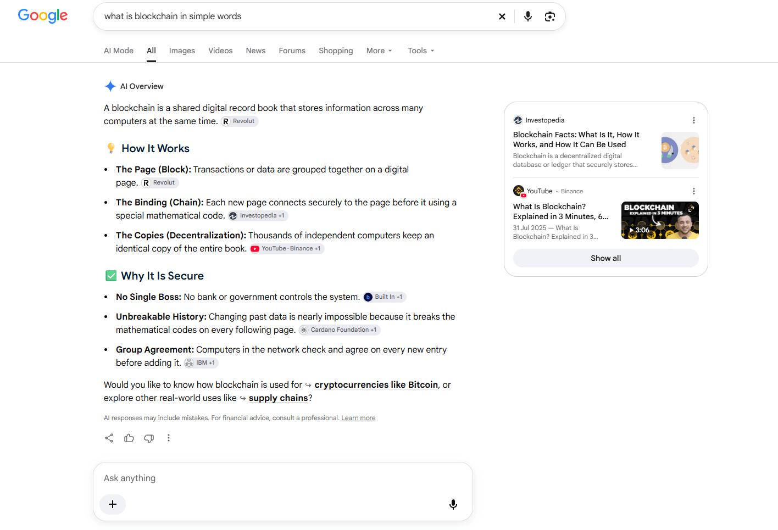Clear the search box text

point(502,16)
